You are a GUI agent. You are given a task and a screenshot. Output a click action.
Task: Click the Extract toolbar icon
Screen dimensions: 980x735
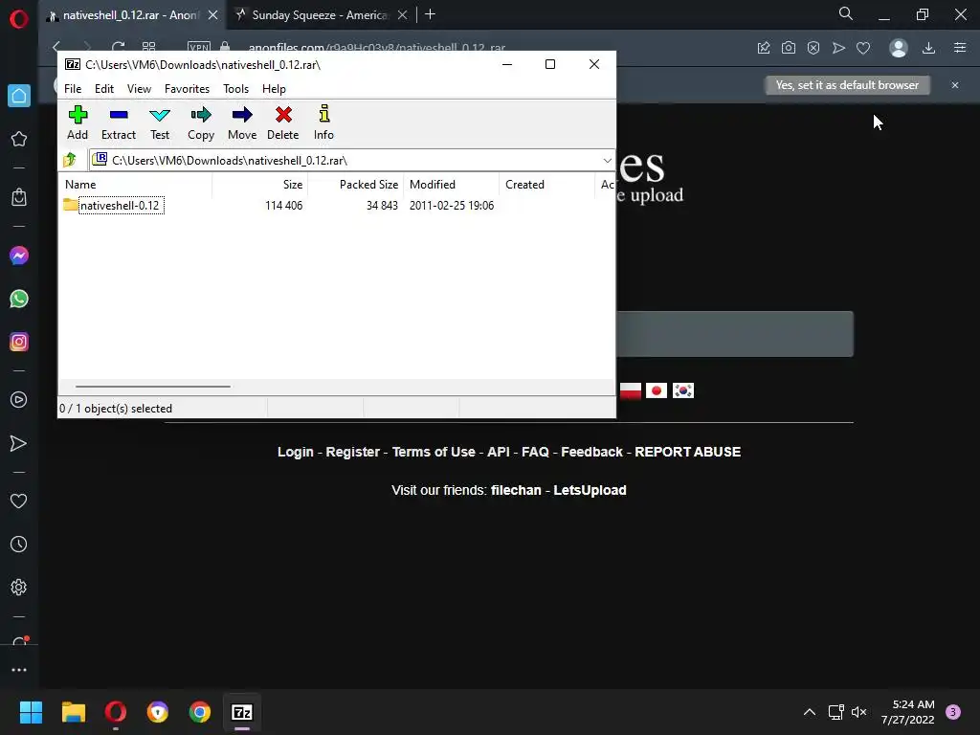tap(118, 123)
